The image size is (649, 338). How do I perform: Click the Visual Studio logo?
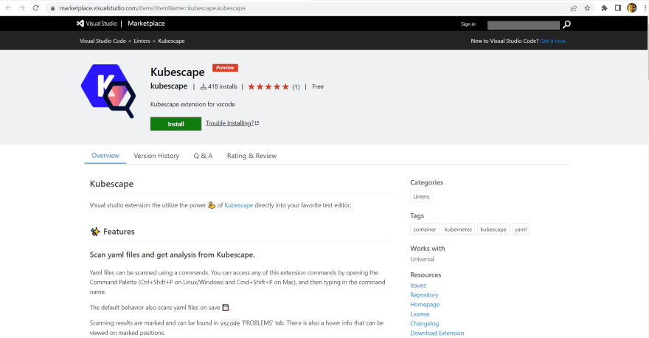coord(97,24)
